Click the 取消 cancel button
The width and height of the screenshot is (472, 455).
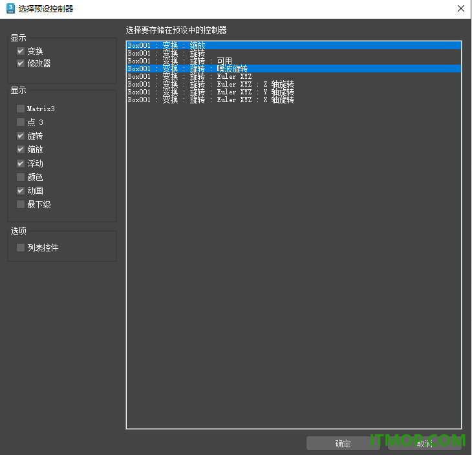(424, 443)
